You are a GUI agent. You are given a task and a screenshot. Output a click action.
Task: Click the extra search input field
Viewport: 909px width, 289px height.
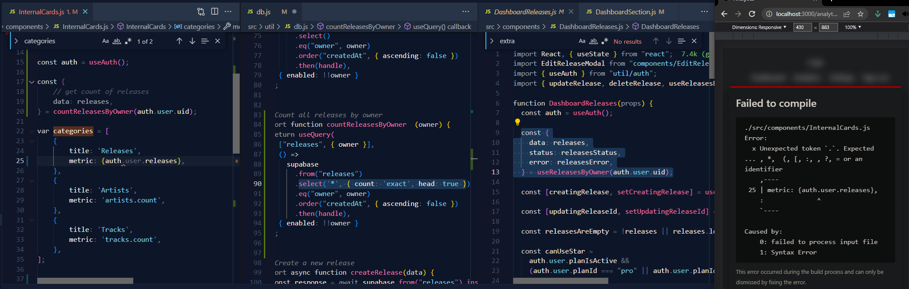point(536,41)
